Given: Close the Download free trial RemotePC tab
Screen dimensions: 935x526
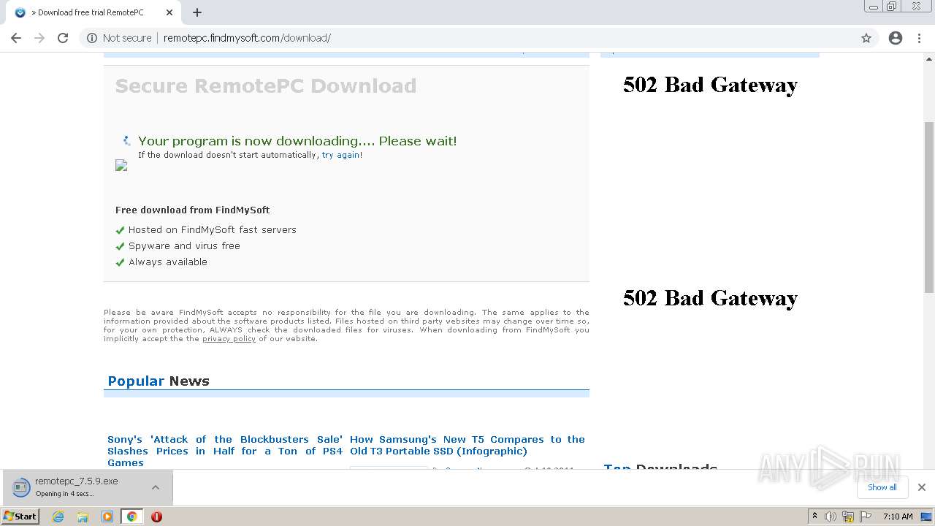Looking at the screenshot, I should point(169,12).
